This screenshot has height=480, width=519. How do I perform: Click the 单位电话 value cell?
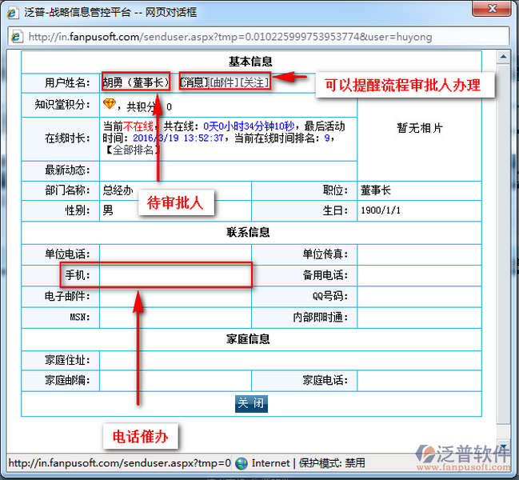[x=175, y=254]
